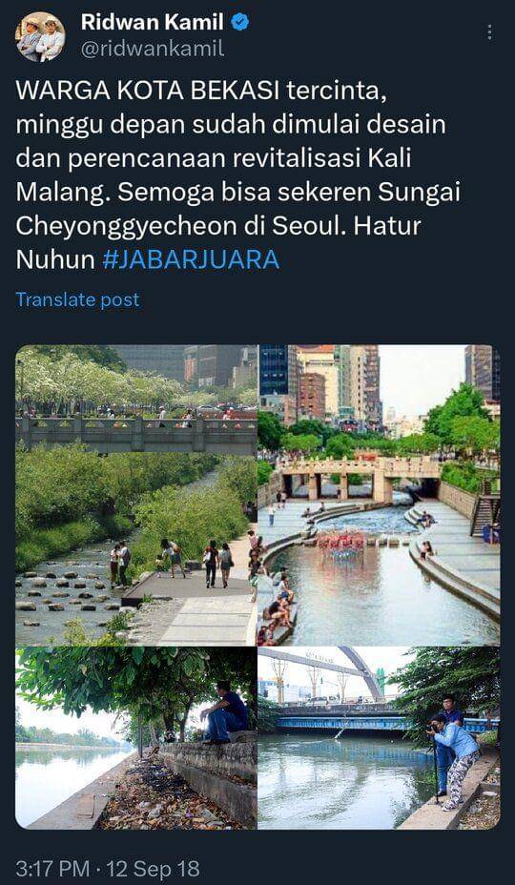515x885 pixels.
Task: Click Translate post
Action: [77, 299]
